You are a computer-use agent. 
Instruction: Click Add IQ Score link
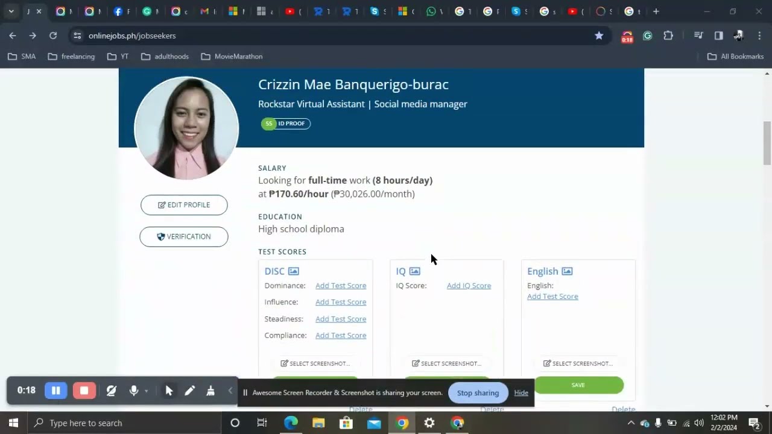point(469,286)
